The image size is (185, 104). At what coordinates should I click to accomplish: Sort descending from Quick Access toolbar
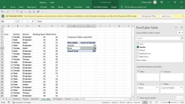pos(34,12)
